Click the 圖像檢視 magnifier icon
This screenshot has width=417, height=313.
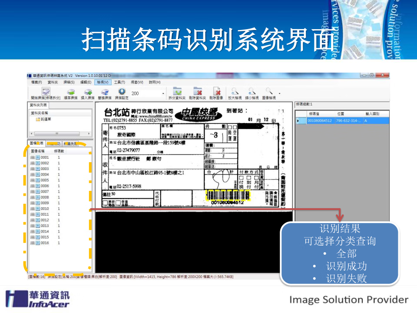pyautogui.click(x=269, y=91)
